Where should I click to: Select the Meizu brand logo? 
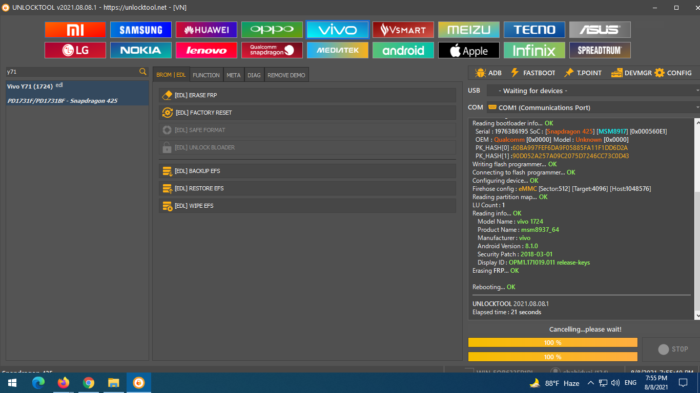[469, 30]
